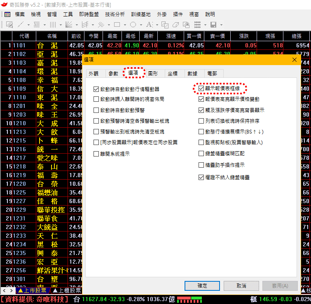Open the 檔案 menu
Viewport: 311px width, 304px height.
20,14
